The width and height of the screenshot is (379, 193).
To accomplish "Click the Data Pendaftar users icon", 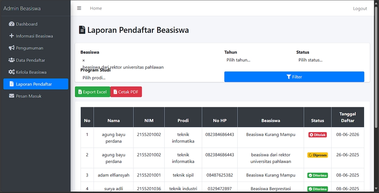I will click(x=11, y=60).
